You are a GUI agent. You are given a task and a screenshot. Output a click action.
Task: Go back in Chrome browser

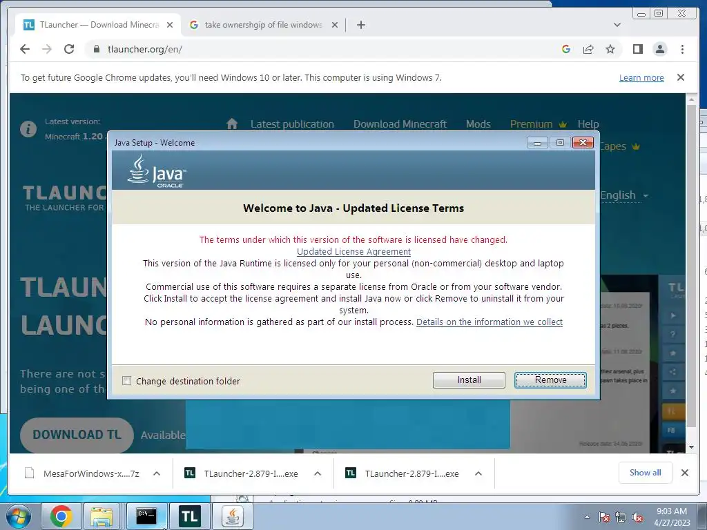pyautogui.click(x=25, y=49)
